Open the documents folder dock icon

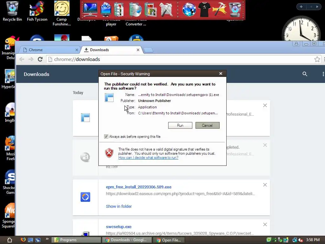pyautogui.click(x=119, y=10)
